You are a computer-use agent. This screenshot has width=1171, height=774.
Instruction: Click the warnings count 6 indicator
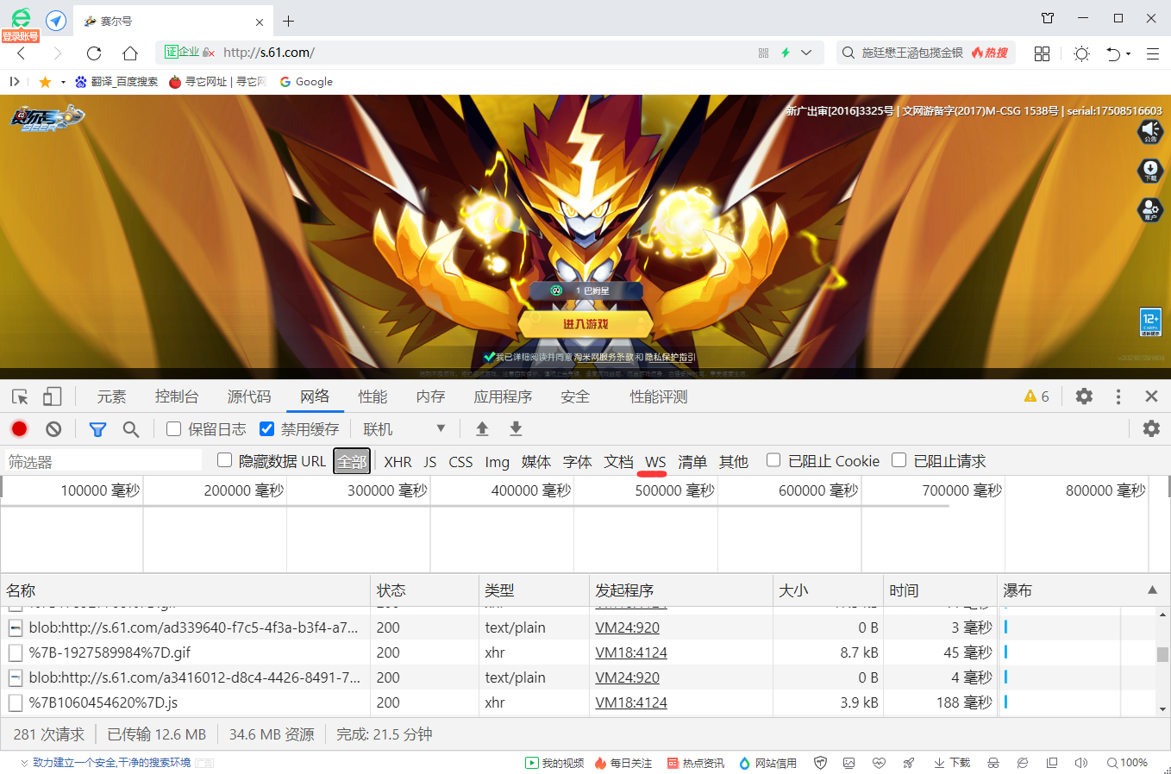pos(1036,396)
